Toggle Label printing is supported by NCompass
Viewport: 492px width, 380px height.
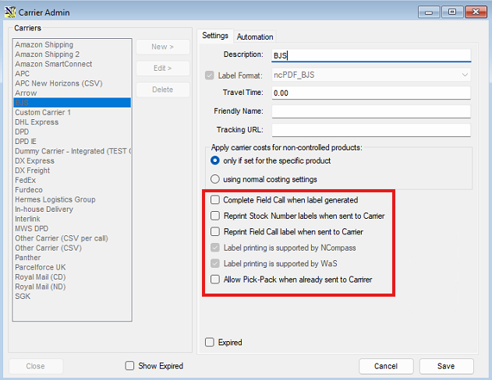215,248
